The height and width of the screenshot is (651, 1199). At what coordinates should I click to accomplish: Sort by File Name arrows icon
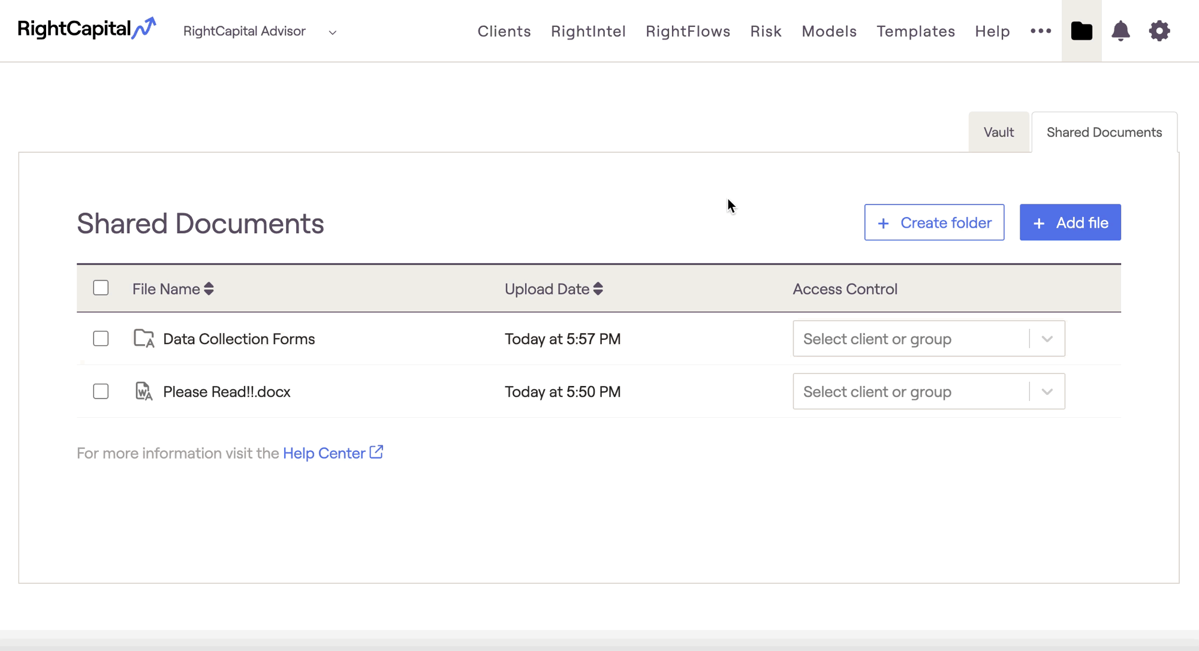coord(209,289)
